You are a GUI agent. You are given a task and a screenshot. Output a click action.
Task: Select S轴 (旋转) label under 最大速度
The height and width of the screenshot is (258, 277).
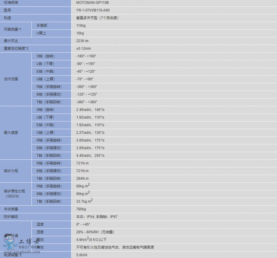pos(46,110)
